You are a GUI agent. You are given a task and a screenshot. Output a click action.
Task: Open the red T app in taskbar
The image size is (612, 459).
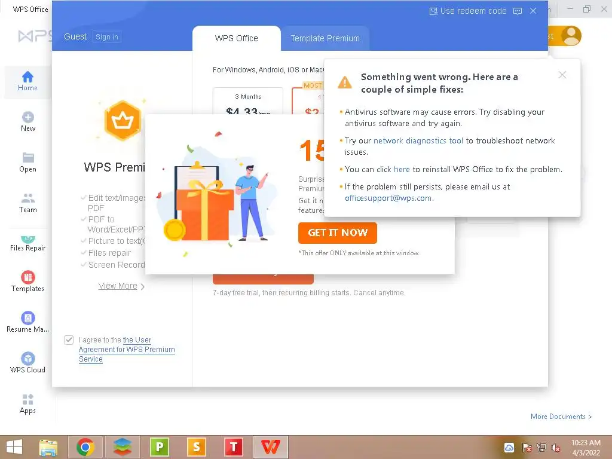tap(234, 447)
